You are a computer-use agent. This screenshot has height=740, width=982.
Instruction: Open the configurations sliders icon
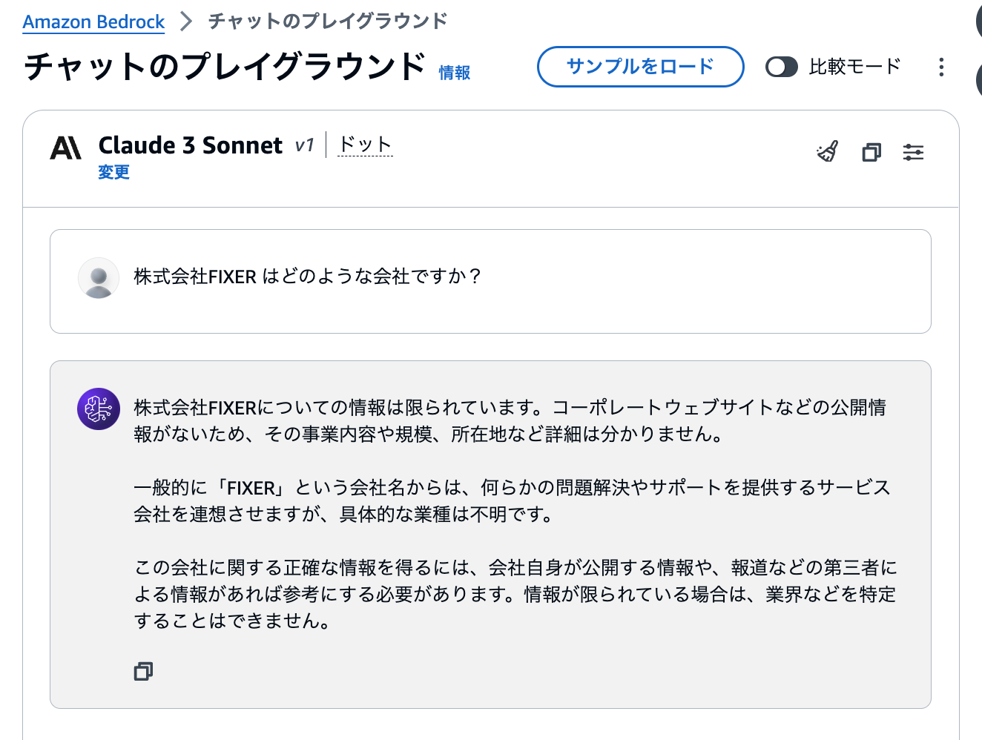[x=913, y=153]
